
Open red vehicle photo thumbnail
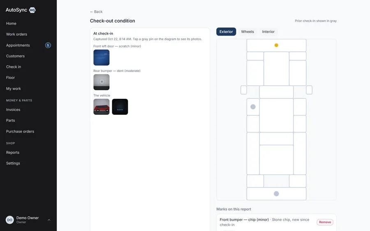102,107
